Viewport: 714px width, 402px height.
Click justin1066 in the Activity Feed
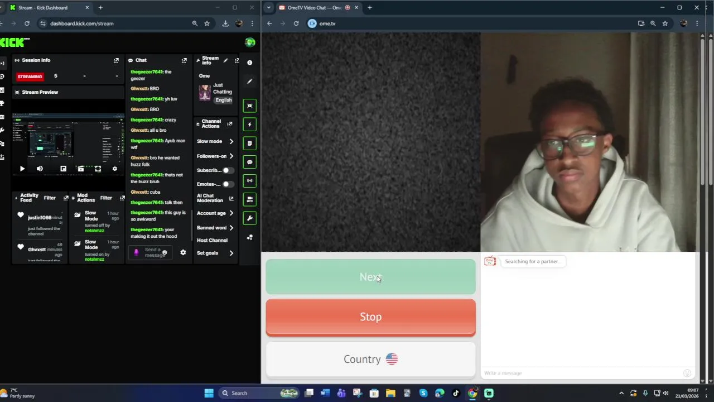tap(40, 218)
